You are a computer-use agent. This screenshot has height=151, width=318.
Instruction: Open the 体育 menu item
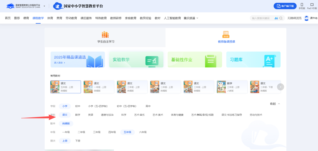pyautogui.click(x=50, y=18)
